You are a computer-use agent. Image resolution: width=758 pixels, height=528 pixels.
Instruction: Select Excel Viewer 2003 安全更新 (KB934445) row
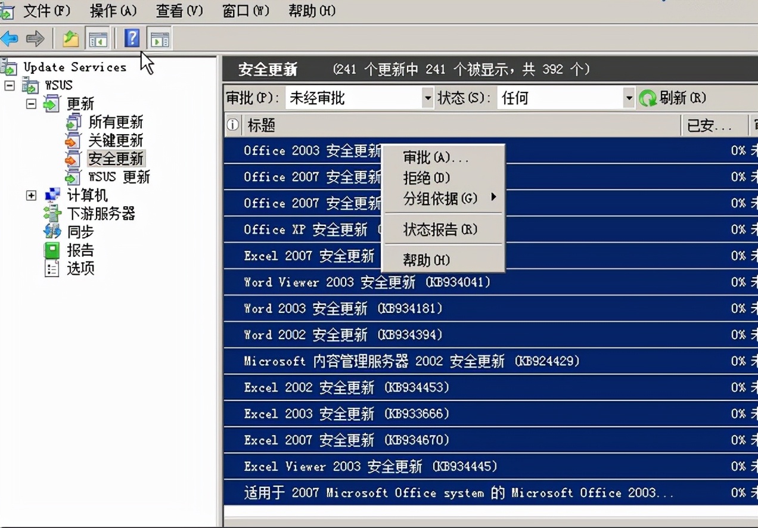coord(491,466)
